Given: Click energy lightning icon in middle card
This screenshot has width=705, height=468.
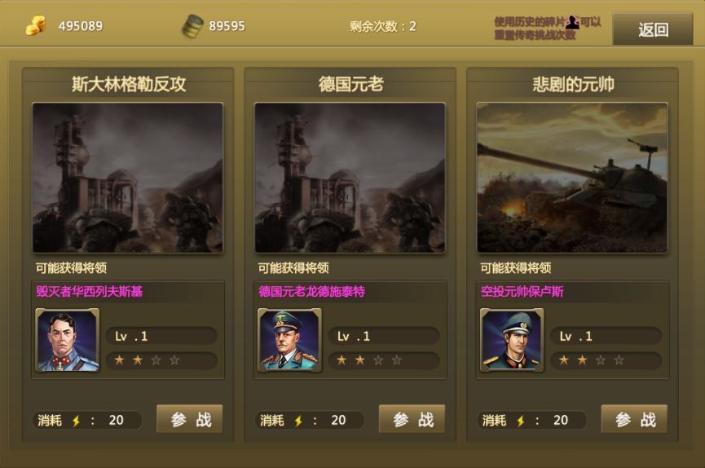Looking at the screenshot, I should coord(298,421).
